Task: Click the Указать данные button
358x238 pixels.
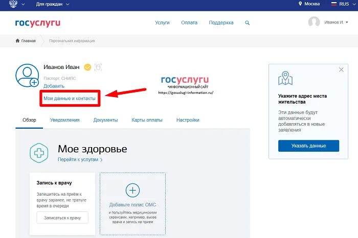Action: coord(309,146)
